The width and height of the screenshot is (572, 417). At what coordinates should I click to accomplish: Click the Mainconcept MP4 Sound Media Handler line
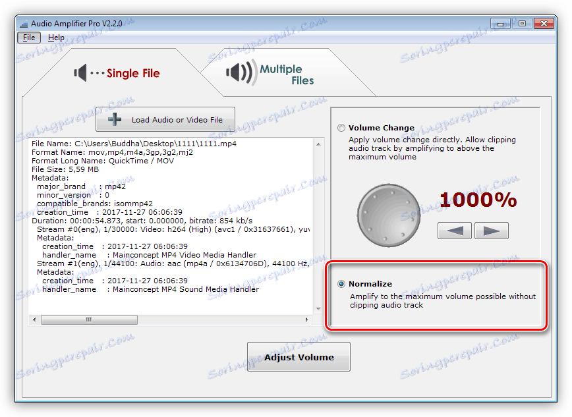click(x=150, y=289)
